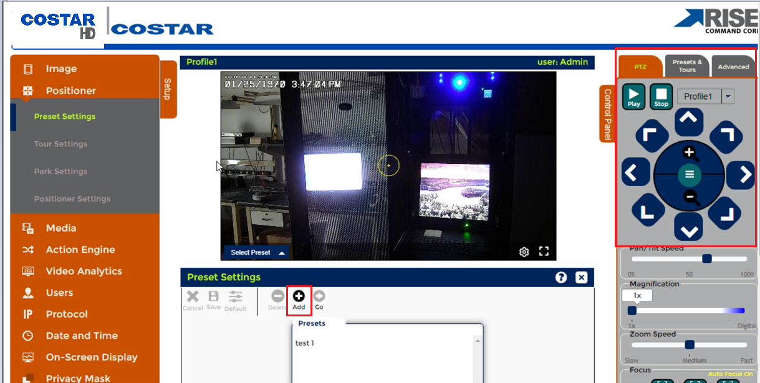Open Positioner Settings

[72, 199]
